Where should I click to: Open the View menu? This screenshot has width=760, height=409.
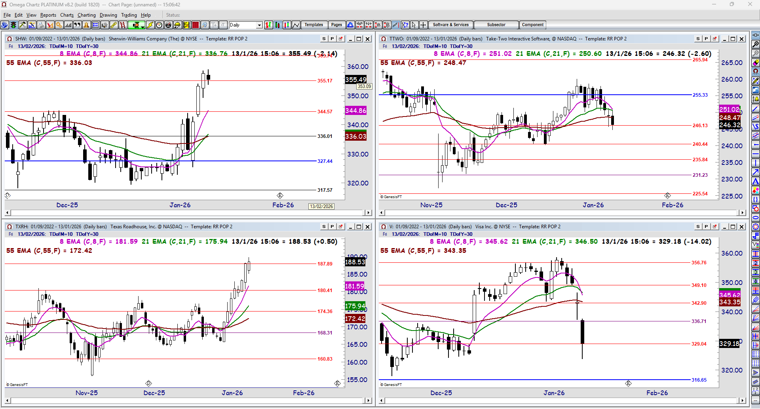tap(31, 15)
